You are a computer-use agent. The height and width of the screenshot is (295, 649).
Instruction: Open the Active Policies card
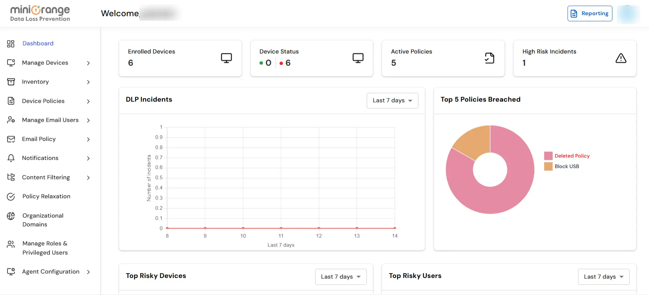443,58
